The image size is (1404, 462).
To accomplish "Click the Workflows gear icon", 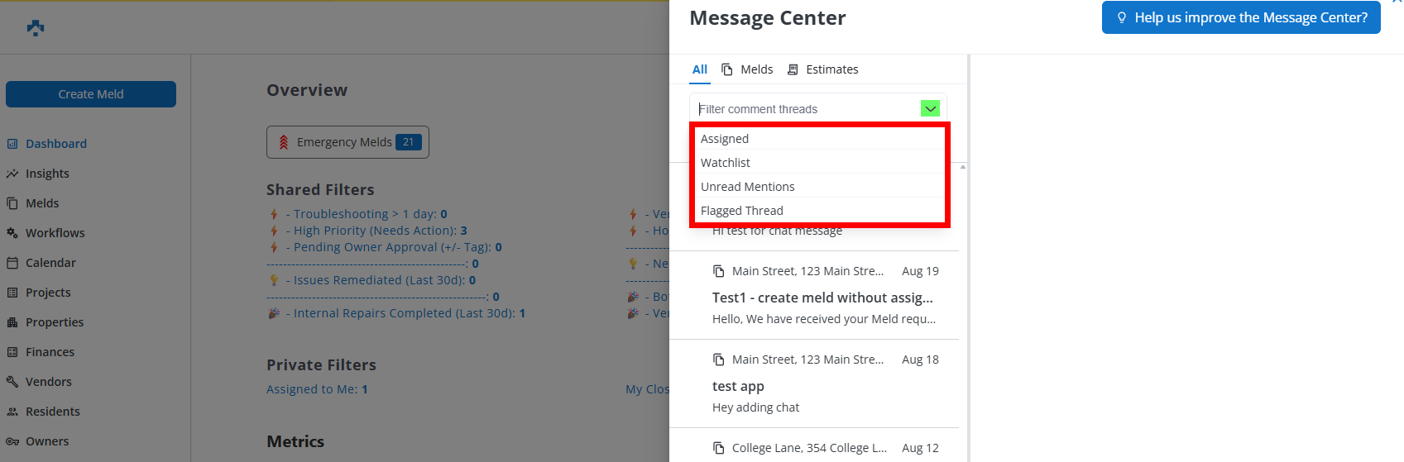I will 12,233.
